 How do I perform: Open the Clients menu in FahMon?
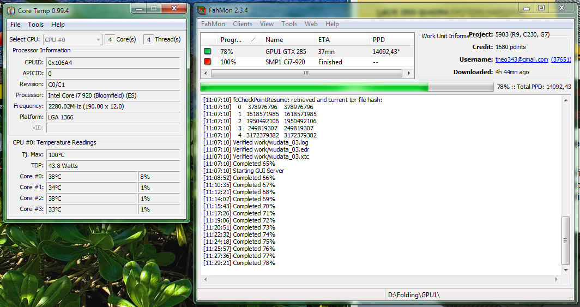pyautogui.click(x=242, y=23)
